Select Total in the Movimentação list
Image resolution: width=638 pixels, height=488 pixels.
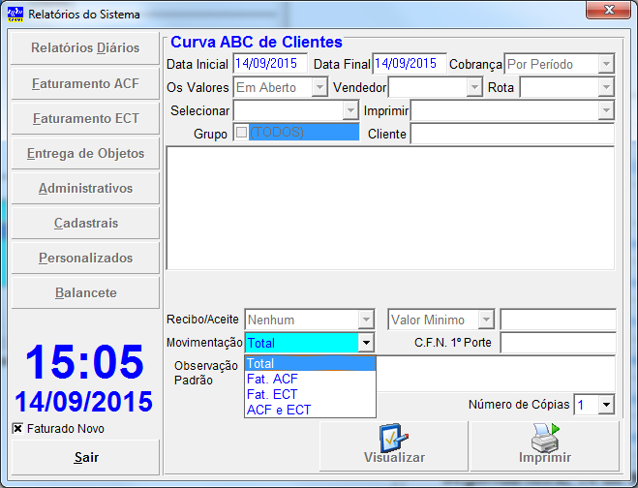click(x=310, y=363)
